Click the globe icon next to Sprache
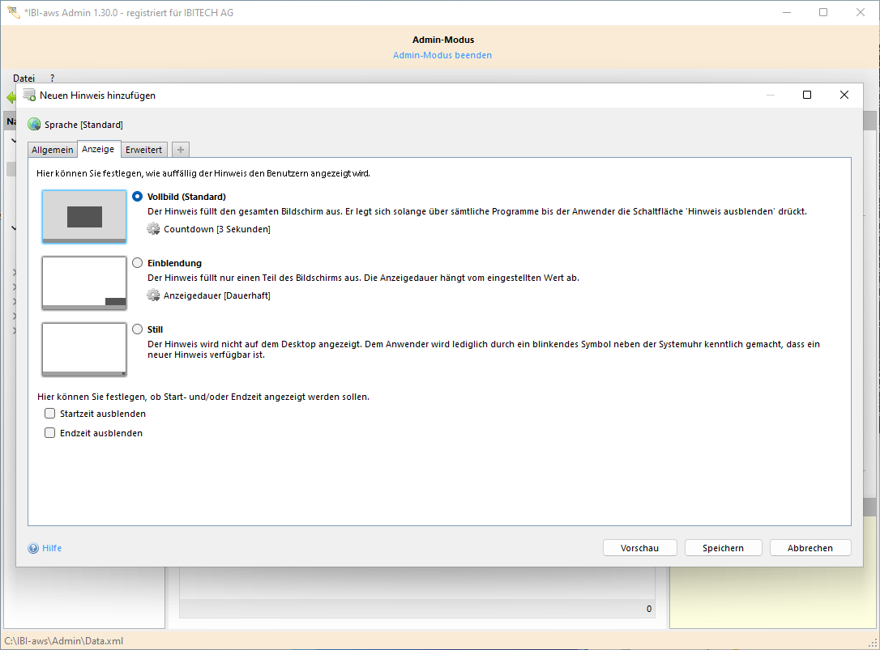880x650 pixels. (x=34, y=125)
